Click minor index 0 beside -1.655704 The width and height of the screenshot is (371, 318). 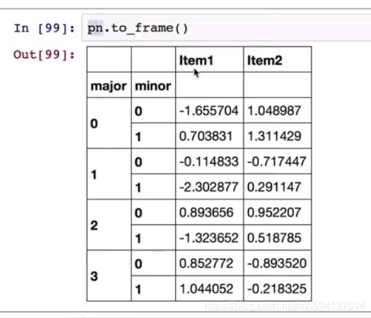139,111
